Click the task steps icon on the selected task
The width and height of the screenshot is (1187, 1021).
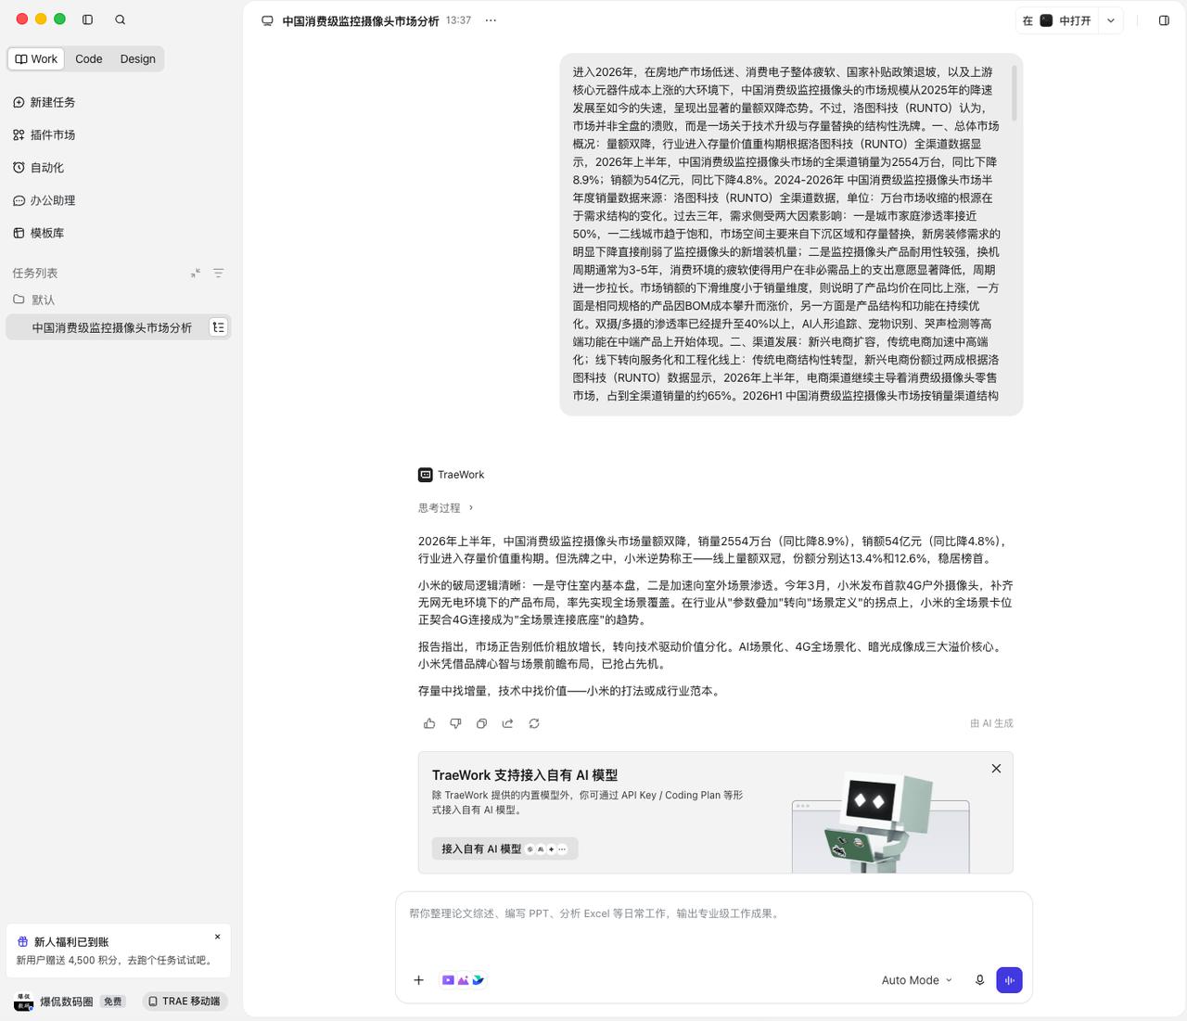[x=218, y=327]
